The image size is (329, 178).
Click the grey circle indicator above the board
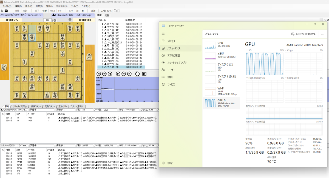coord(70,20)
